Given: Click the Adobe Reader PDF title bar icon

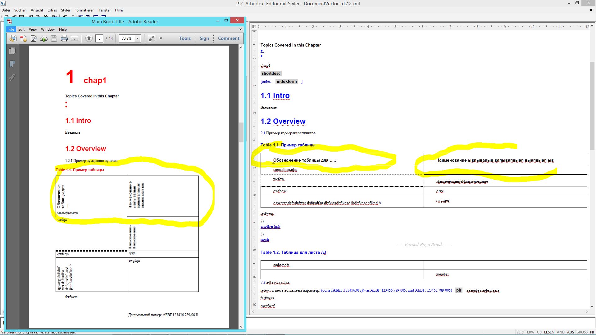Looking at the screenshot, I should pyautogui.click(x=10, y=21).
